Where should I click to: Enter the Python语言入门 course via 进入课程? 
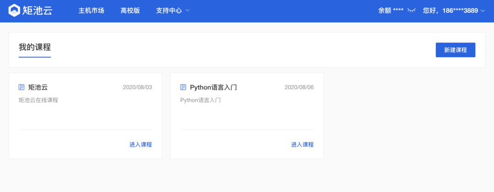[x=302, y=144]
